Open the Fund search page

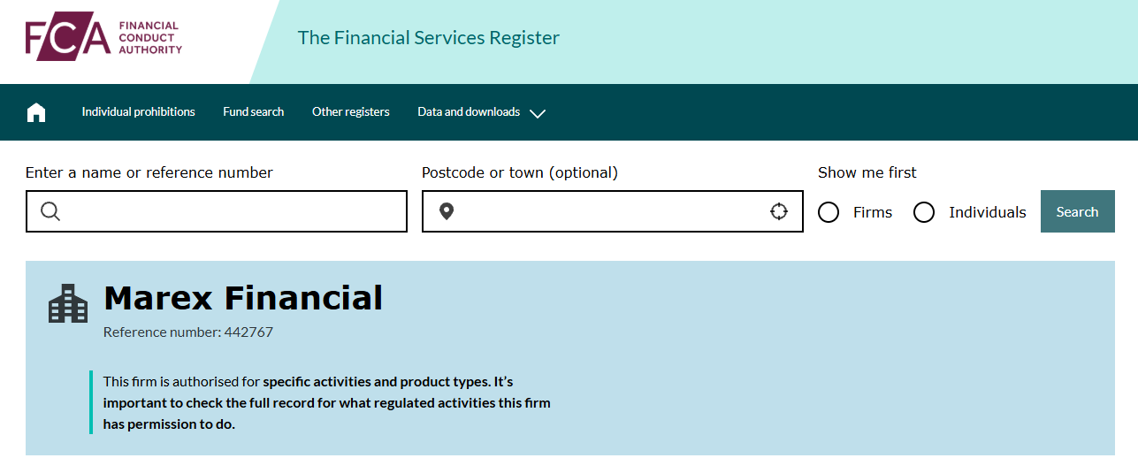253,112
